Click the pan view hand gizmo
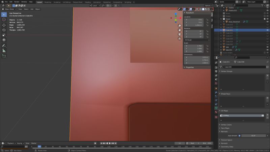The height and width of the screenshot is (152, 270). click(180, 30)
